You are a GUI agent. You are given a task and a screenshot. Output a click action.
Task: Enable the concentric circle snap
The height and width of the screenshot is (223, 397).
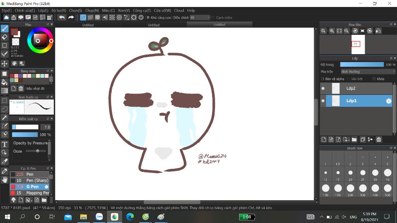119,17
